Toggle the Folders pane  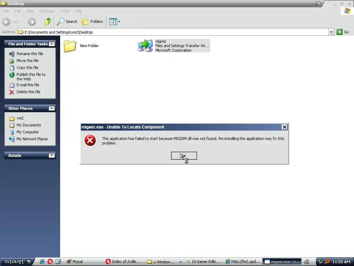point(92,21)
